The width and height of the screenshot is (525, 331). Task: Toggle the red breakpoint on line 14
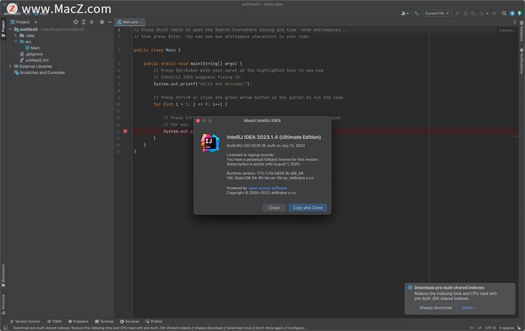[125, 131]
